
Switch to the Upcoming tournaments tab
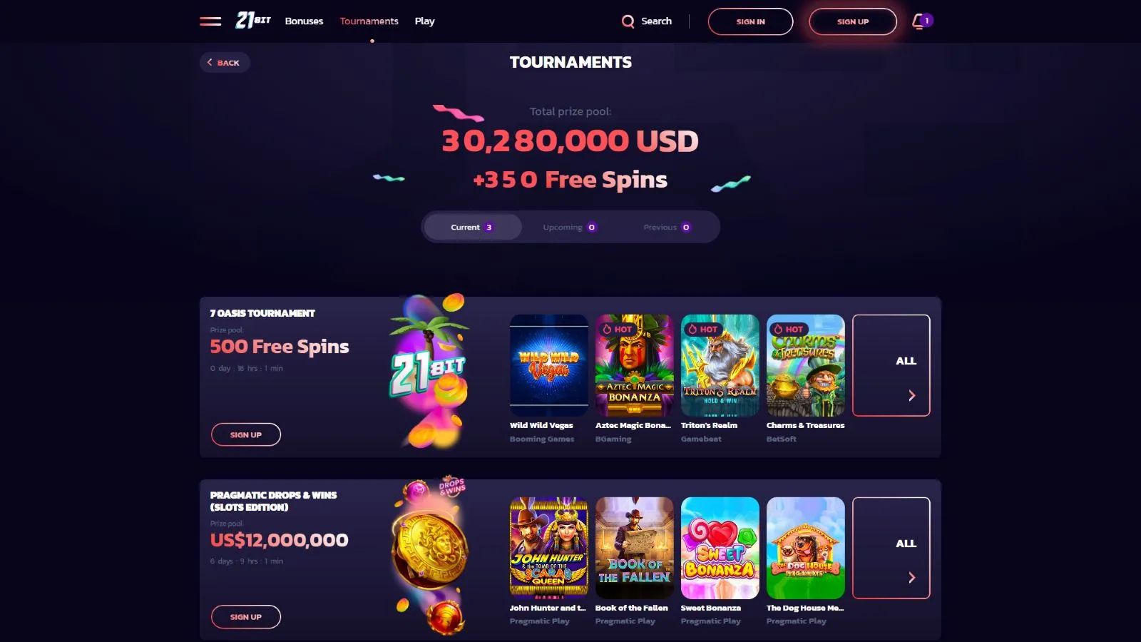point(570,228)
